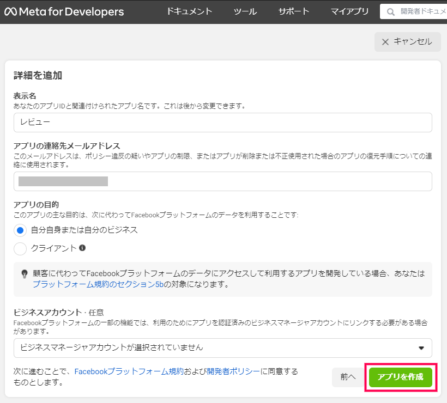This screenshot has height=403, width=447.
Task: Click the green アプリを作成 button
Action: click(x=401, y=377)
